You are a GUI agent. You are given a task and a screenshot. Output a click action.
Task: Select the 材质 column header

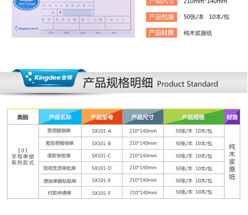tap(232, 117)
